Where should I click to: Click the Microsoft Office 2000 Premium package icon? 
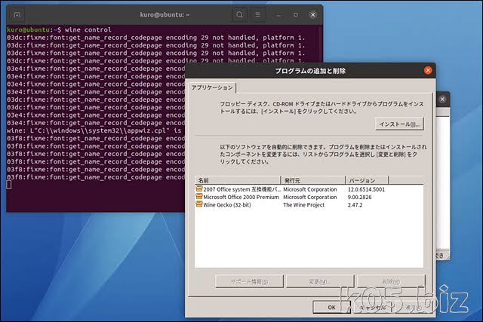(x=199, y=196)
